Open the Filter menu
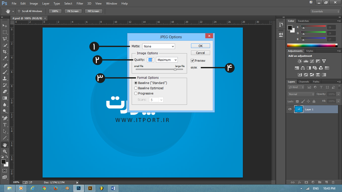 pos(80,3)
